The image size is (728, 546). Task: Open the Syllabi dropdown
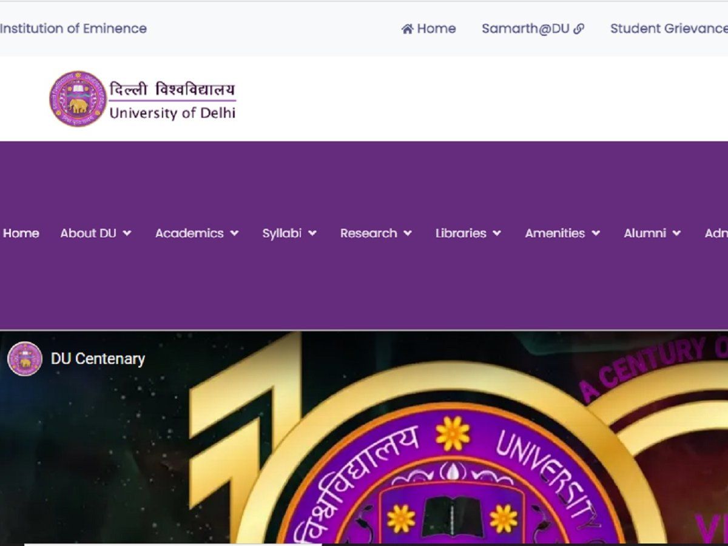(x=289, y=233)
